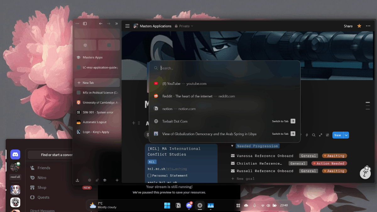Open the database search magnifier in Notion
The width and height of the screenshot is (377, 212).
coord(314,135)
